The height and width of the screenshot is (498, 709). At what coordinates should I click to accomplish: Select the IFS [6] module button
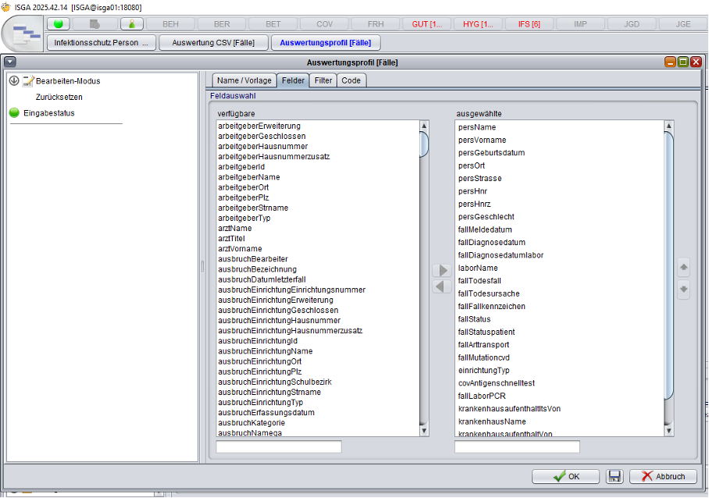pyautogui.click(x=529, y=24)
